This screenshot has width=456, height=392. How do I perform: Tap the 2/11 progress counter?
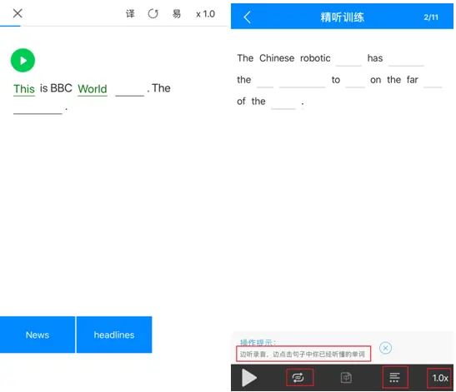tap(431, 17)
